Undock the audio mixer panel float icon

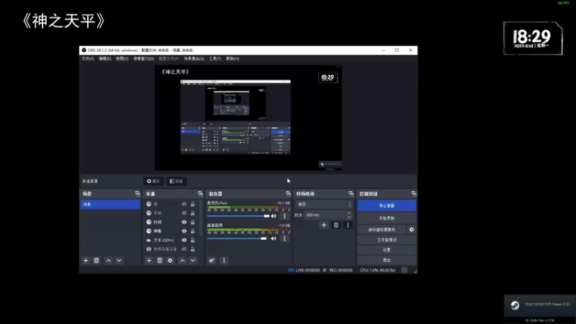288,194
